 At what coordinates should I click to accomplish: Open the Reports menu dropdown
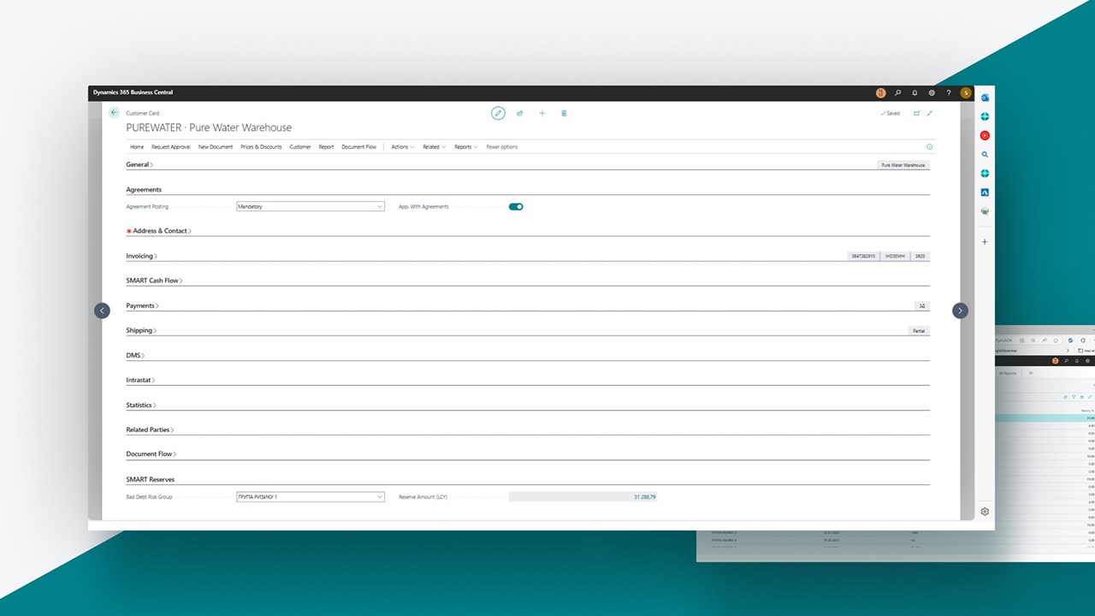[466, 147]
